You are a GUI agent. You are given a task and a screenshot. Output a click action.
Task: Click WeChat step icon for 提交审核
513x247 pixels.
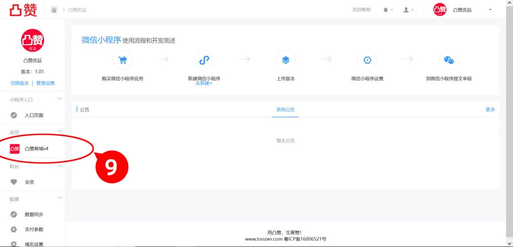click(x=449, y=60)
